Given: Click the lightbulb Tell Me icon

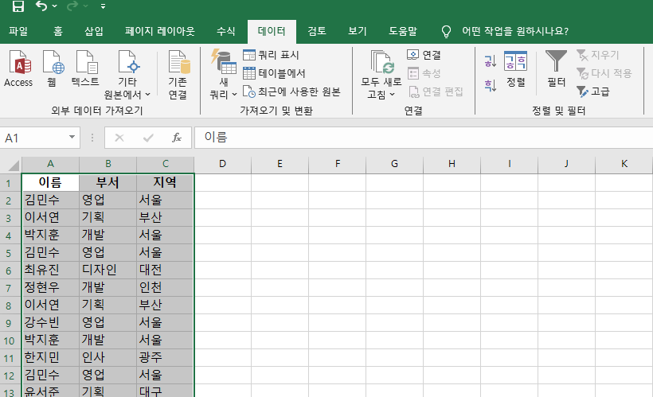Looking at the screenshot, I should click(x=446, y=32).
